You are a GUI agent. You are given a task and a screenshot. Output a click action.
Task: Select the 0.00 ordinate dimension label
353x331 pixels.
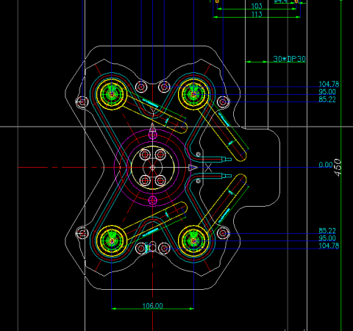tap(326, 165)
